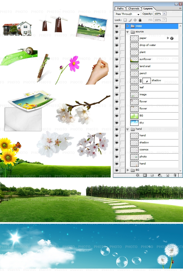Collapse the source layer group
Viewport: 183px width, 271px height.
coord(128,32)
